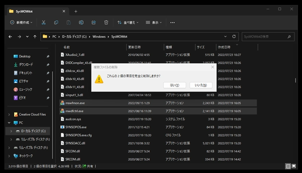Click the search magnifier icon

tap(289, 37)
